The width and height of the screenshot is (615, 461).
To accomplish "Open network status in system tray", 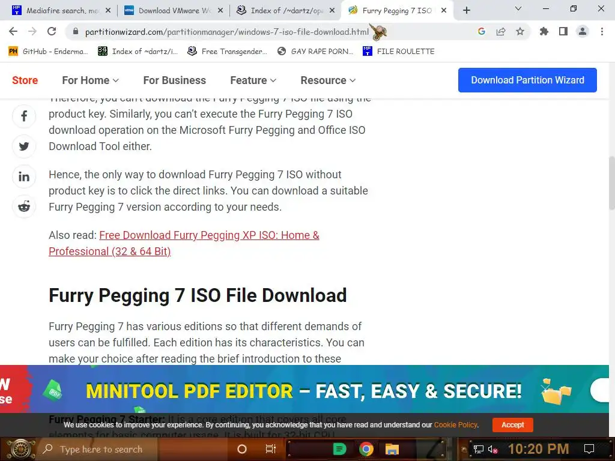I will pyautogui.click(x=478, y=449).
